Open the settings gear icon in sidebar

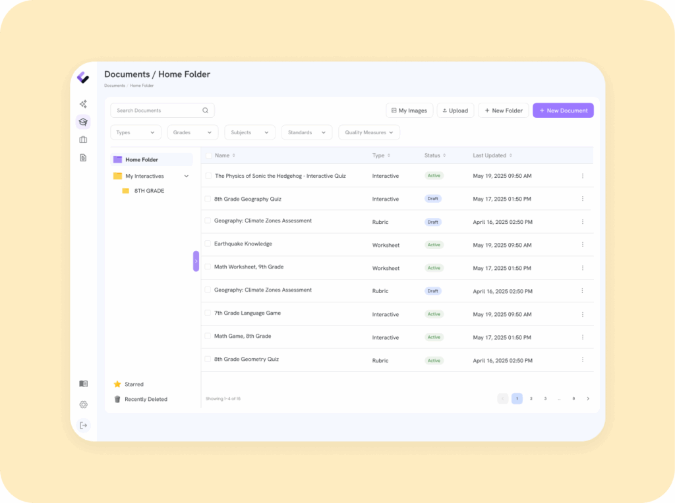[83, 404]
